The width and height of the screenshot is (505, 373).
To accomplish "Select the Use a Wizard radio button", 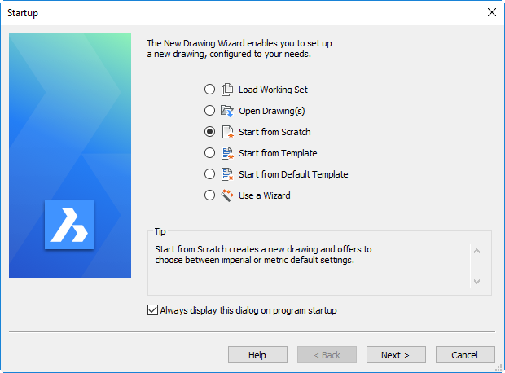I will pos(209,195).
